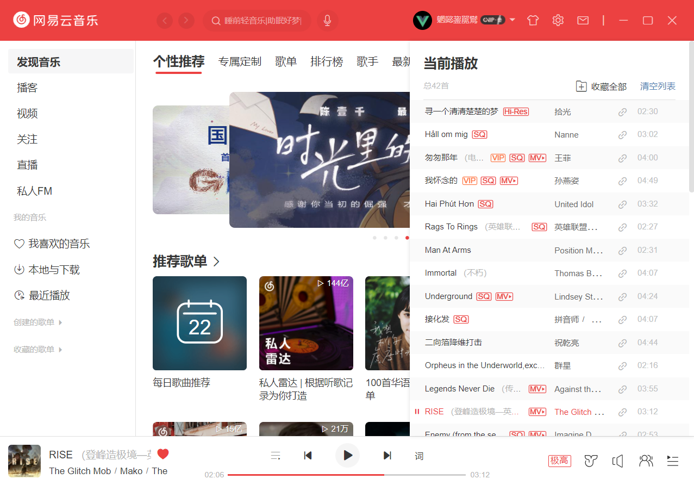Open settings gear icon in header
The height and width of the screenshot is (485, 694).
(x=558, y=21)
